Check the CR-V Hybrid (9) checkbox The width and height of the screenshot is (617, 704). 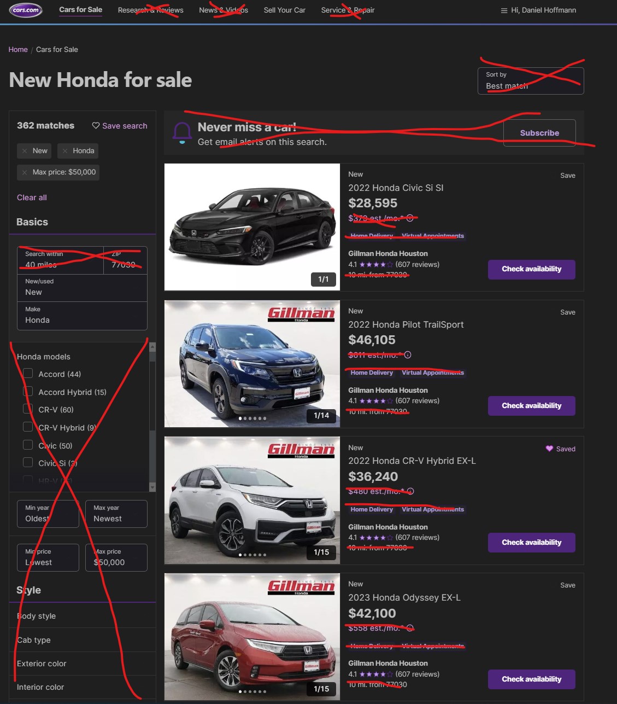pos(27,427)
